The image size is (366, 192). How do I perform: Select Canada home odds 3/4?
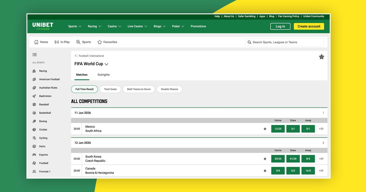click(x=278, y=171)
